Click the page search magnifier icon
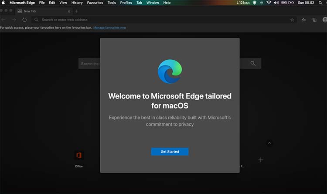 pyautogui.click(x=253, y=63)
